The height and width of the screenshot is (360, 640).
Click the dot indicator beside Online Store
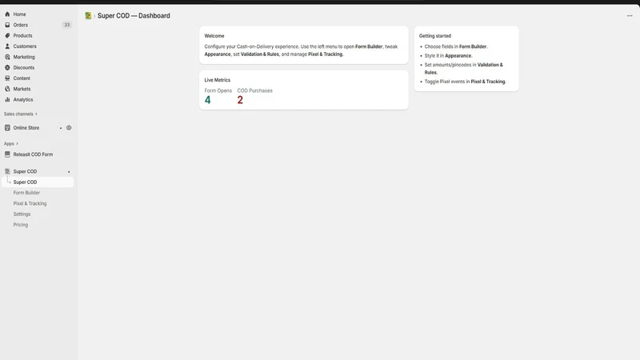[61, 128]
